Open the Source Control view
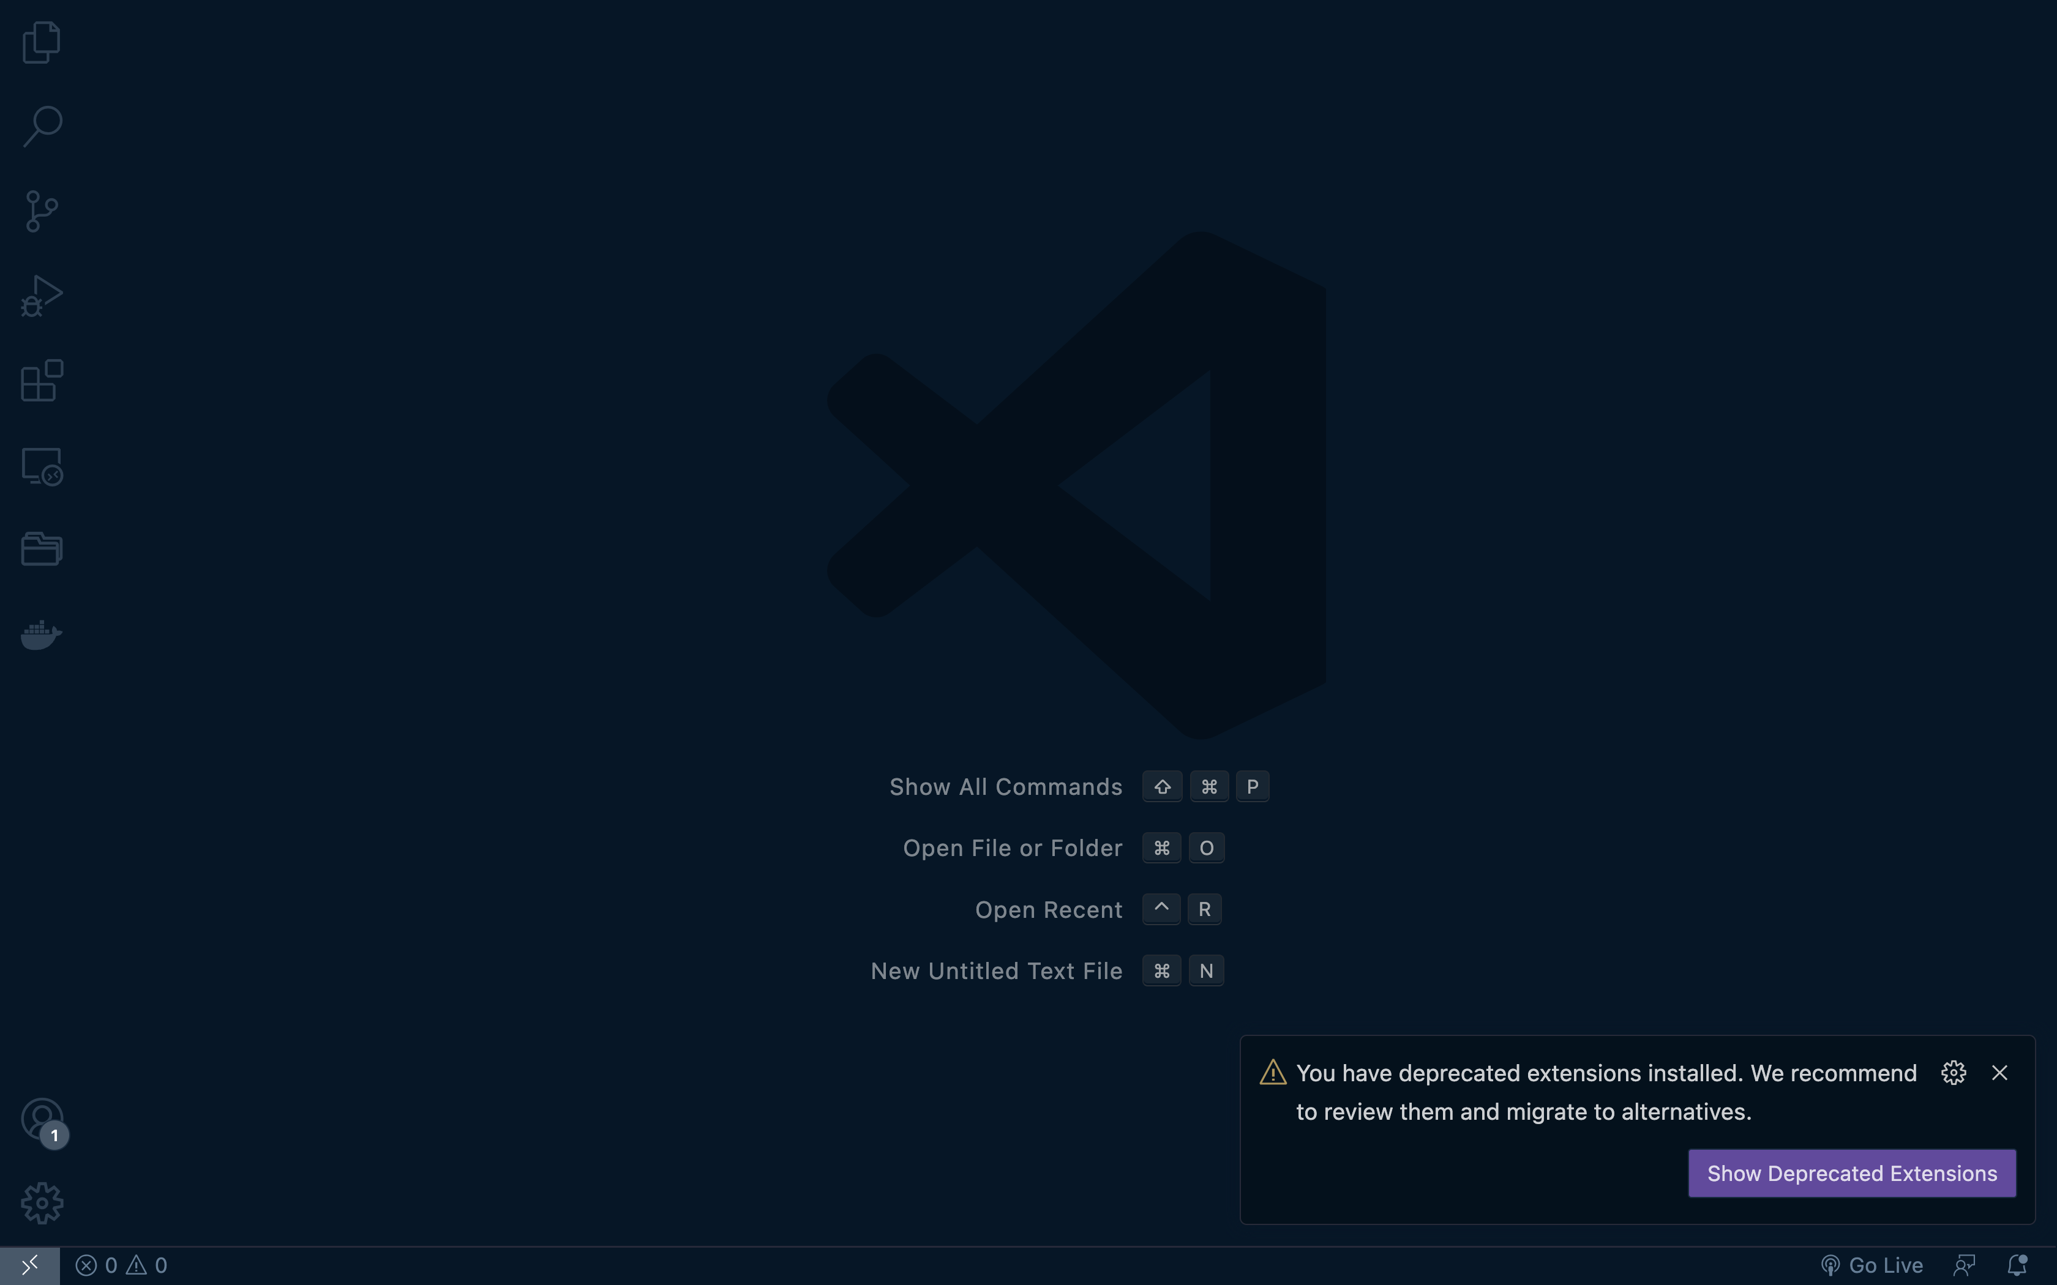 pos(42,210)
